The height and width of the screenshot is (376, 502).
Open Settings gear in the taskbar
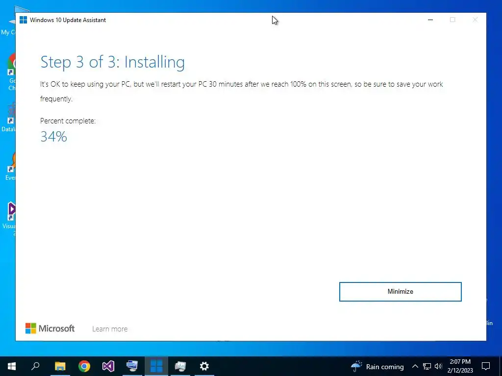[x=204, y=366]
